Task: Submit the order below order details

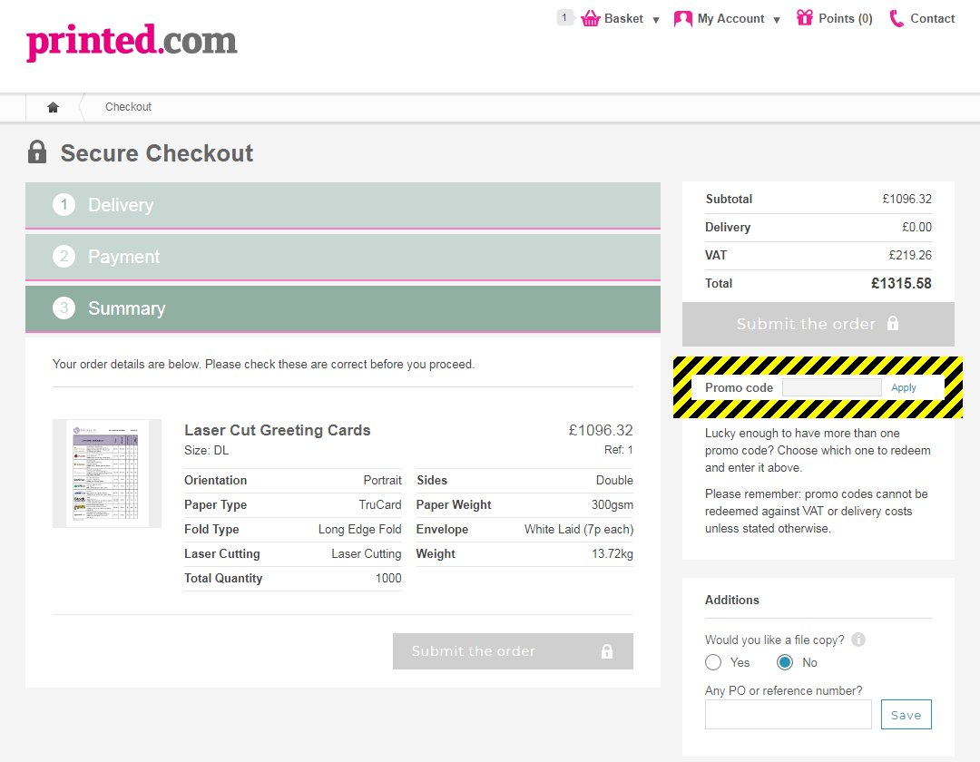Action: pyautogui.click(x=513, y=651)
